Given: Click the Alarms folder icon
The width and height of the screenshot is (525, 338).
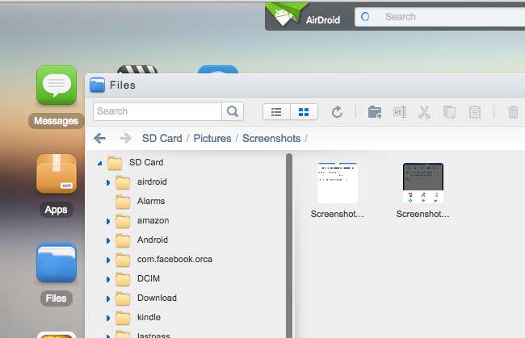Looking at the screenshot, I should (x=123, y=202).
